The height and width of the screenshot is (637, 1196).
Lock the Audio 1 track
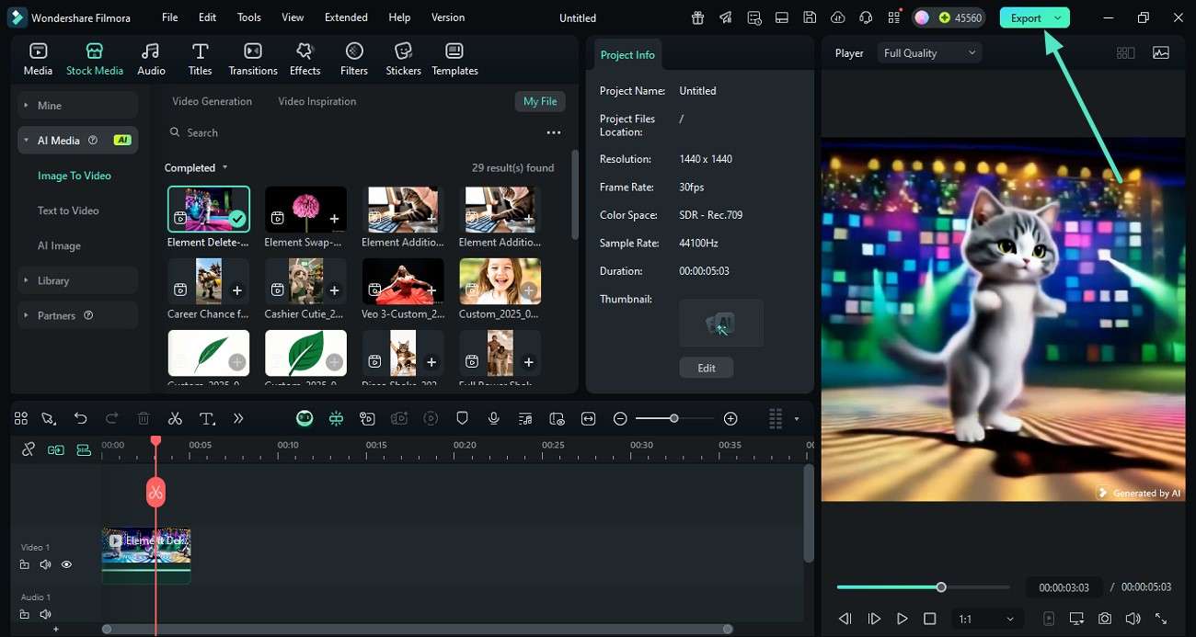25,614
